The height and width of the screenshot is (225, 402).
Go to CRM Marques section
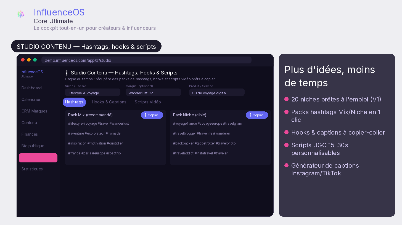pyautogui.click(x=34, y=111)
